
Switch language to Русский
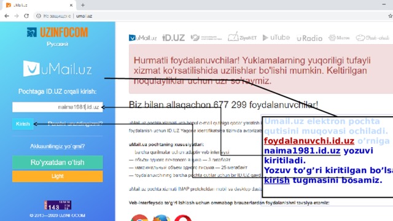pos(57,44)
